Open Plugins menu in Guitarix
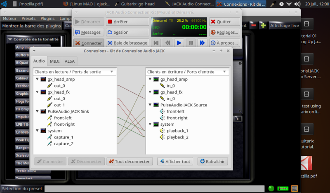The height and width of the screenshot is (193, 330). (x=47, y=19)
